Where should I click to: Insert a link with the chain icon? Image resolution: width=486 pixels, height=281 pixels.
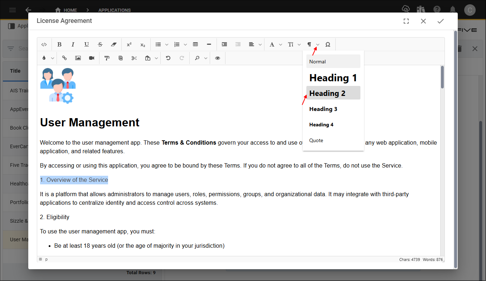click(x=64, y=58)
